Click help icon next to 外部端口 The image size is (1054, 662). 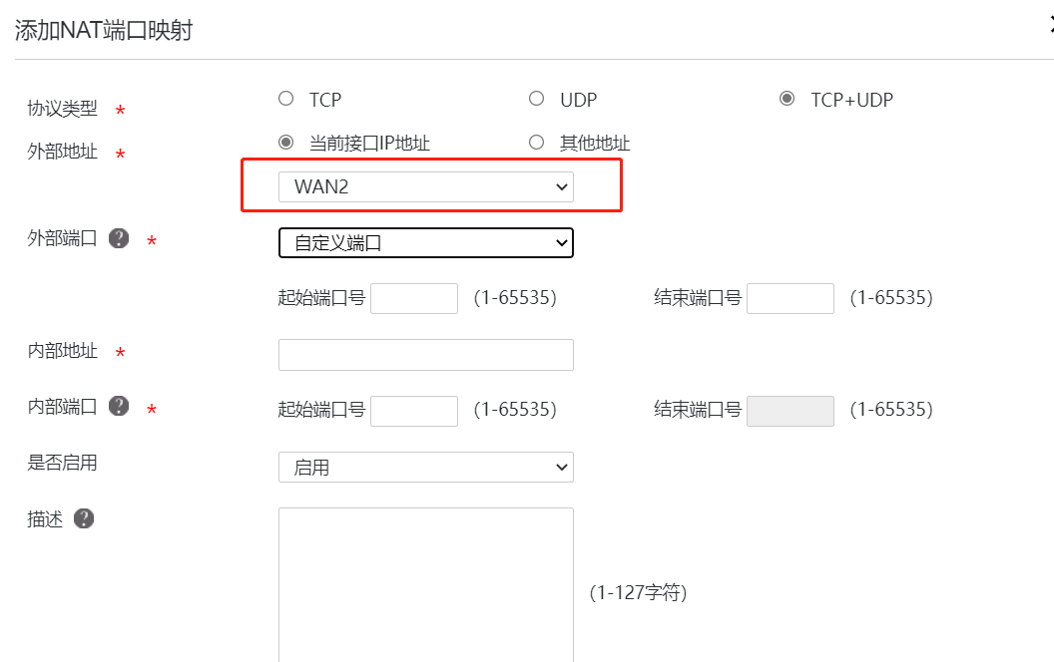click(x=119, y=239)
